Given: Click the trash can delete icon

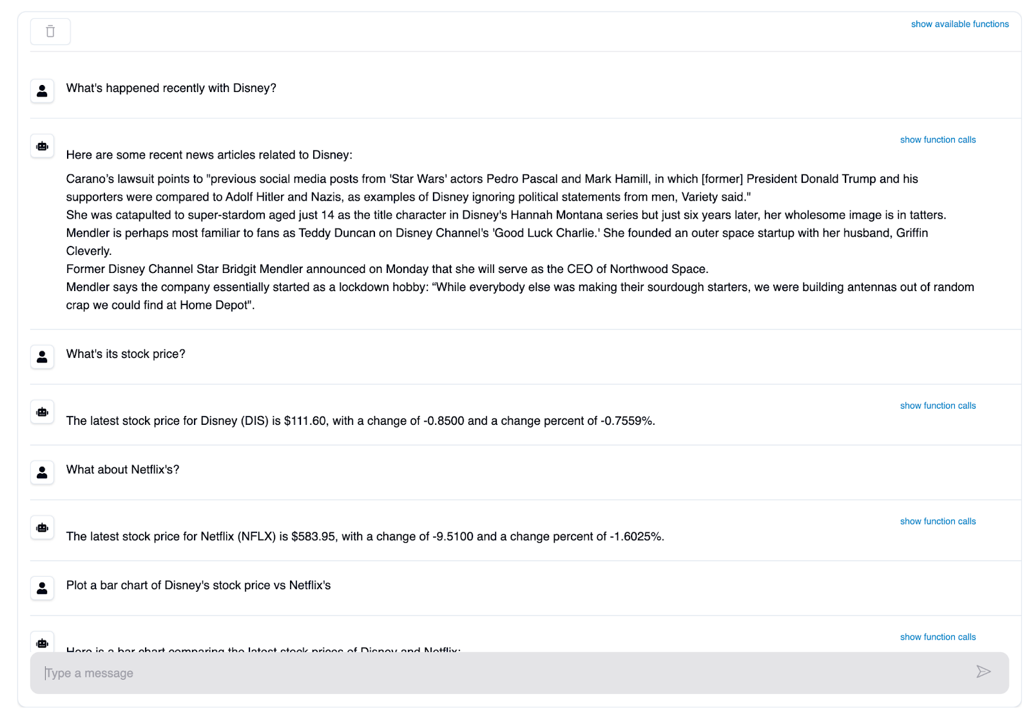Looking at the screenshot, I should click(x=50, y=32).
